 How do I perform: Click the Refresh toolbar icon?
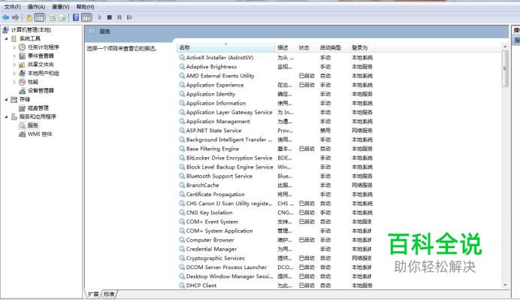click(53, 17)
